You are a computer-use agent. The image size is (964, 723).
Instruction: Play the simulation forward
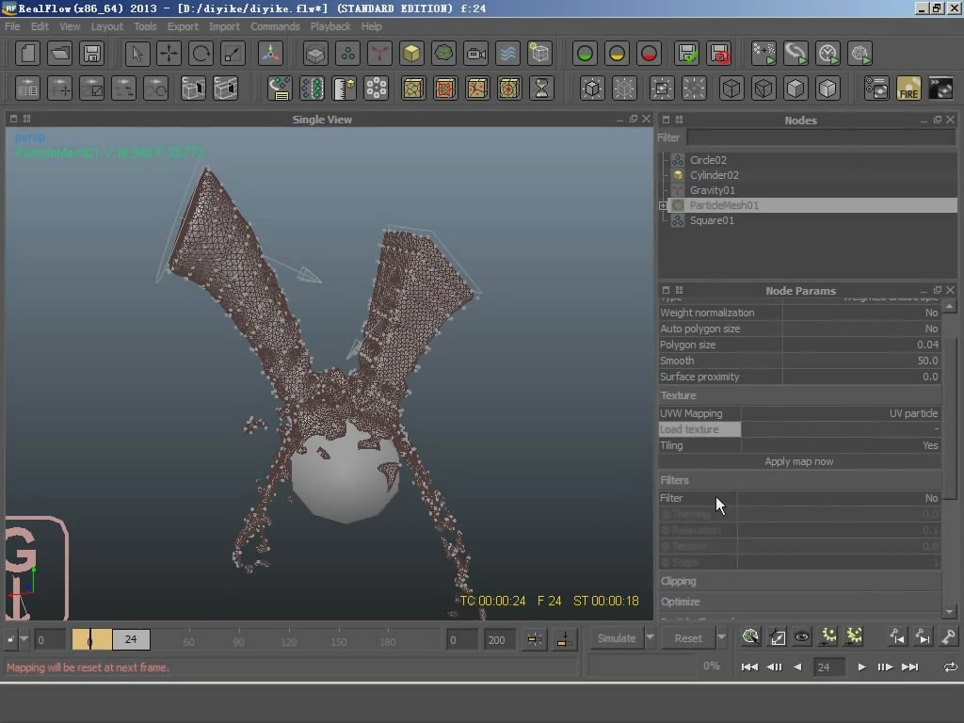(x=861, y=667)
